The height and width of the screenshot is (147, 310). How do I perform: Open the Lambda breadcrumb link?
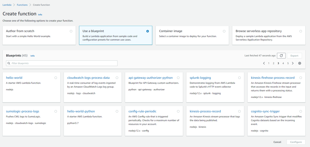[x=7, y=5]
